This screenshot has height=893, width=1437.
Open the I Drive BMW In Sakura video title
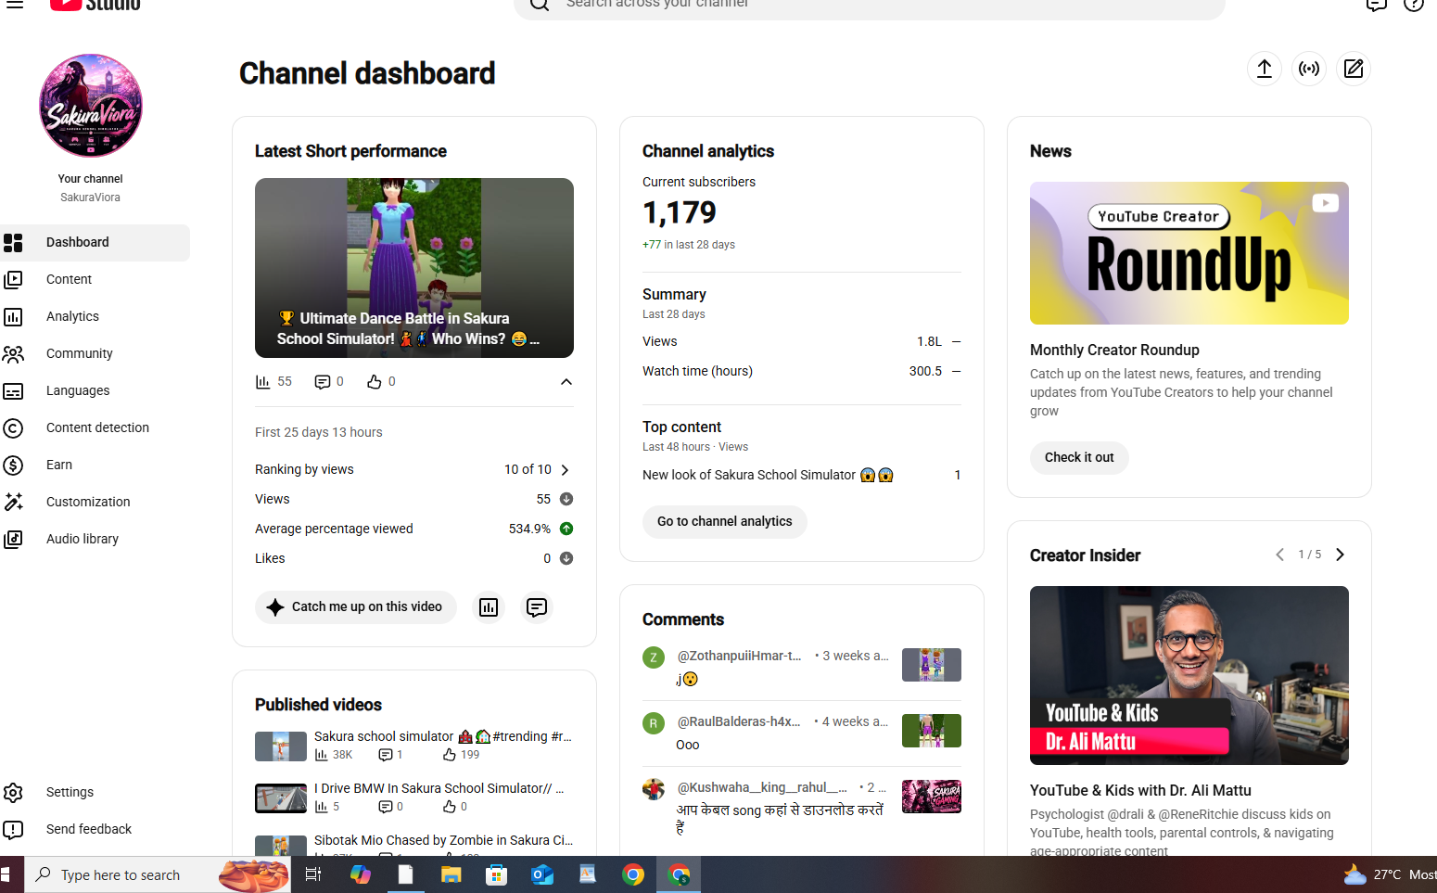439,788
